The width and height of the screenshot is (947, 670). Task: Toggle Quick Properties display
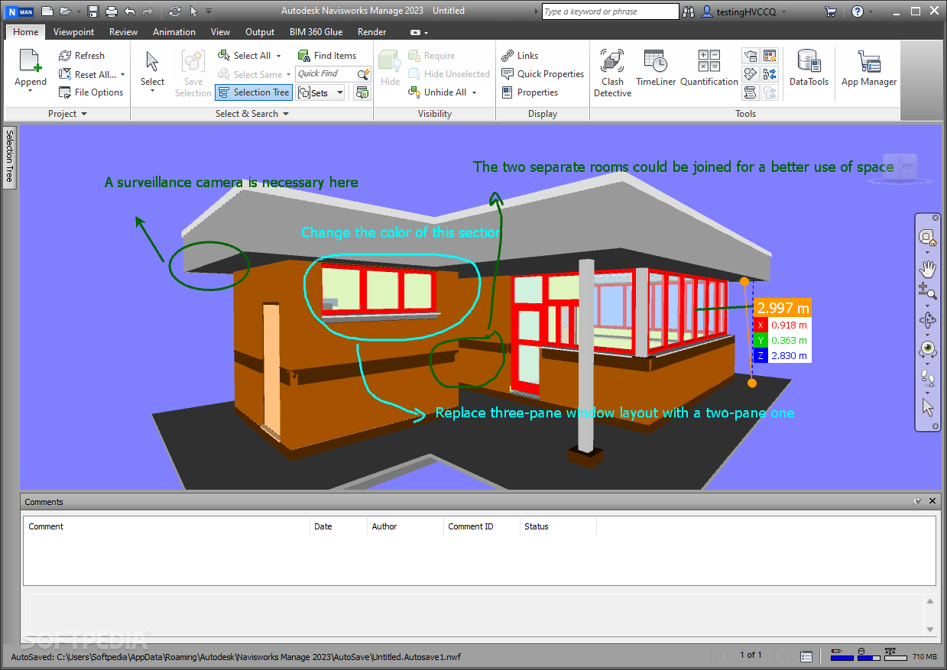543,74
